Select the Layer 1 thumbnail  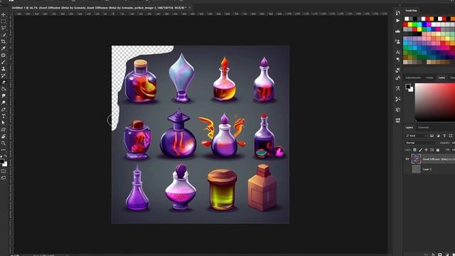(416, 169)
